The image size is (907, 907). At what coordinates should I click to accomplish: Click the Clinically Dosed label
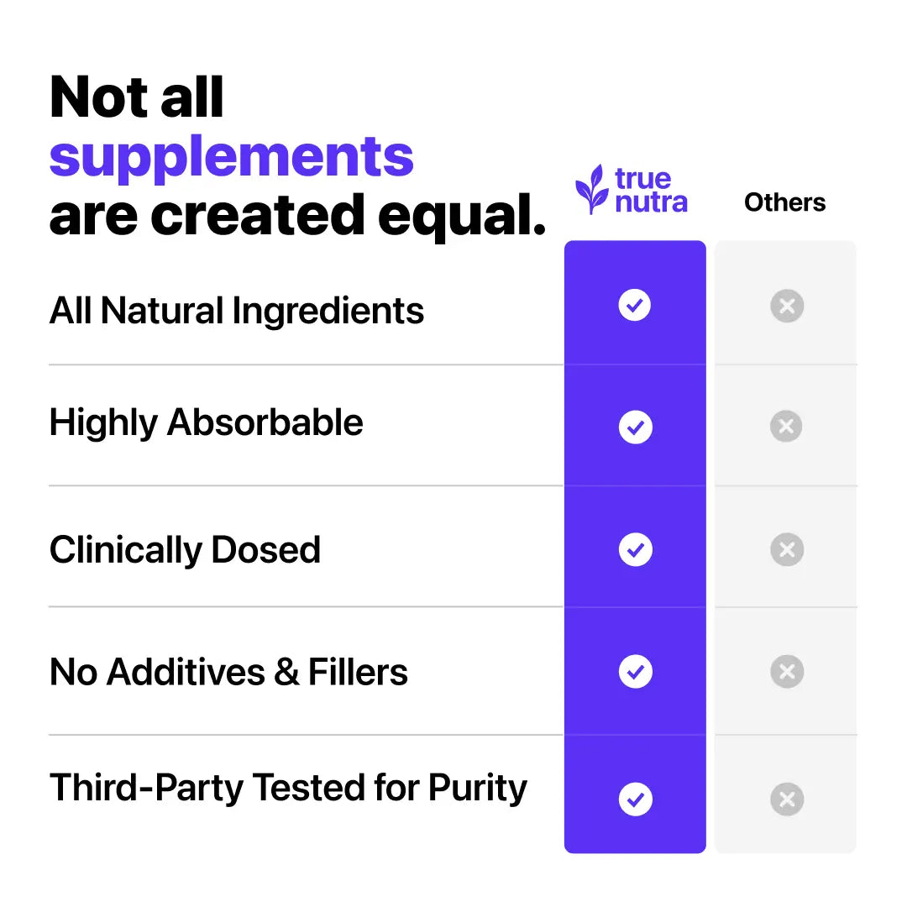(185, 550)
